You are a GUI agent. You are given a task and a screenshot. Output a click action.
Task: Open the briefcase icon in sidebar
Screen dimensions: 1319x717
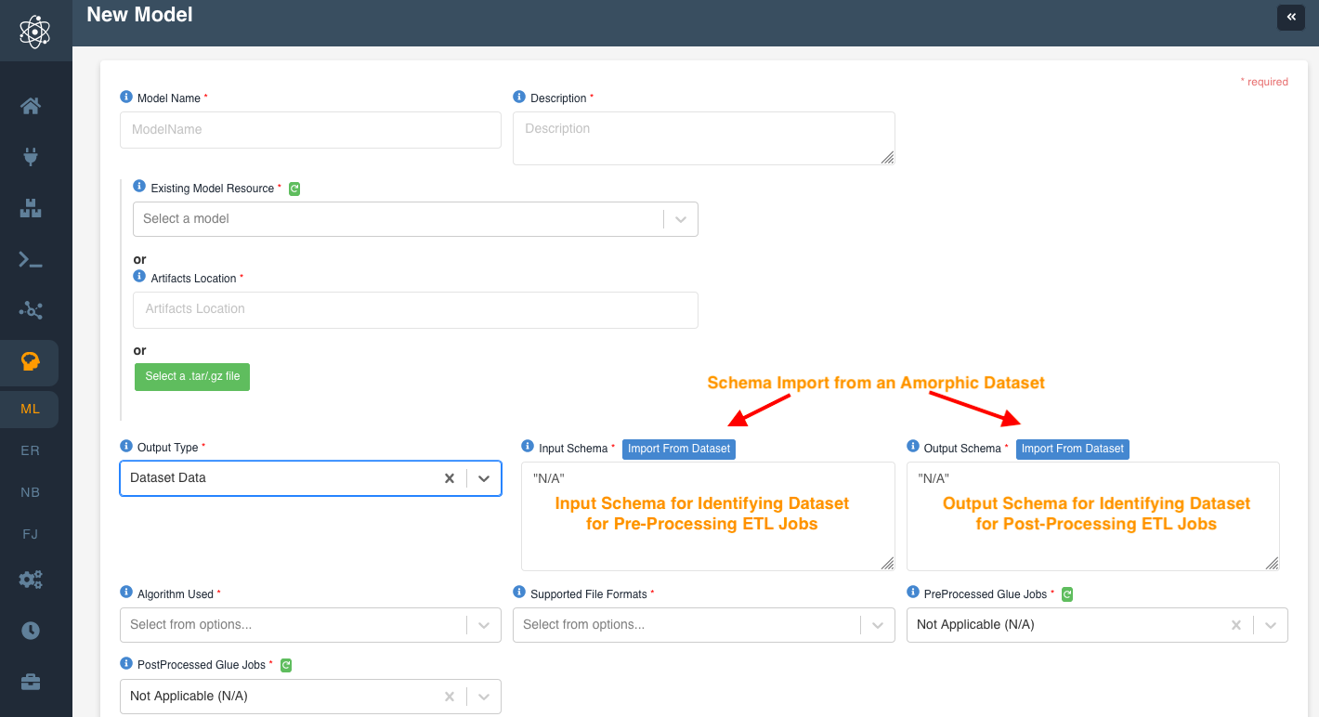31,683
